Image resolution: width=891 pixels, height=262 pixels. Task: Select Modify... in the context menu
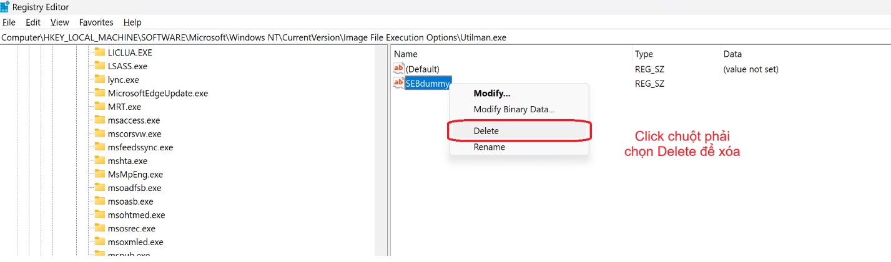492,94
